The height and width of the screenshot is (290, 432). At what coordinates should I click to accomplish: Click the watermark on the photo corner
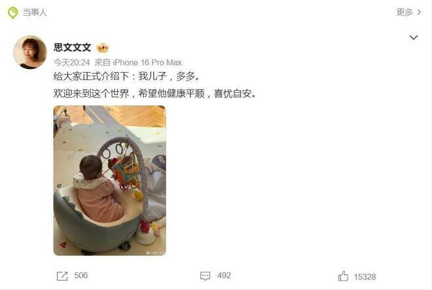coord(155,253)
